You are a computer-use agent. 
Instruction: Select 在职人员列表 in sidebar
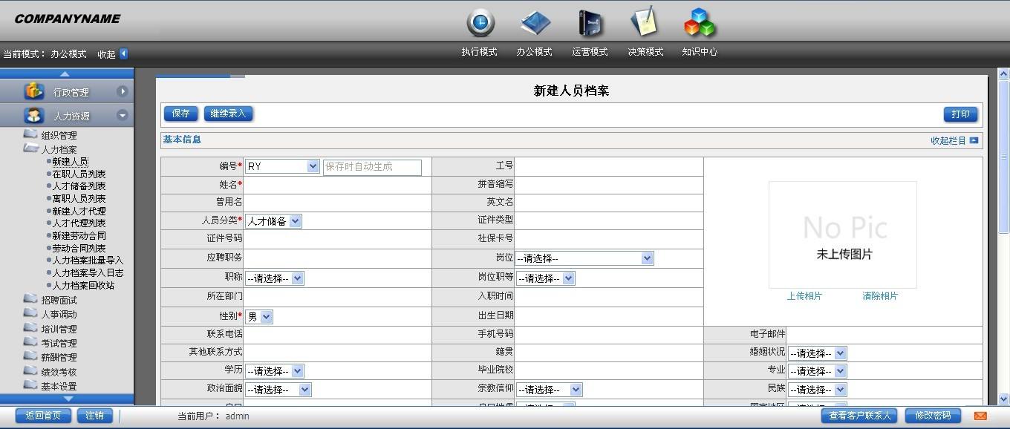click(x=79, y=174)
